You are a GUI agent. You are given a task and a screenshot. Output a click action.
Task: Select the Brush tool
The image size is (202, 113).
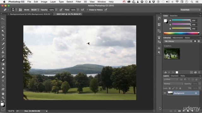coord(3,48)
